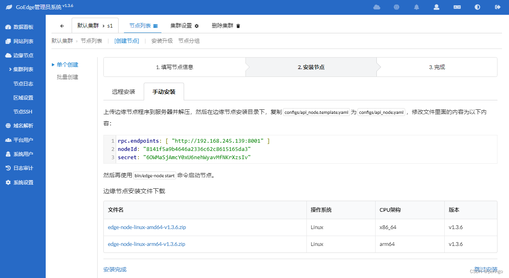Image resolution: width=509 pixels, height=278 pixels.
Task: Toggle the dark/light theme contrast icon
Action: [x=477, y=7]
